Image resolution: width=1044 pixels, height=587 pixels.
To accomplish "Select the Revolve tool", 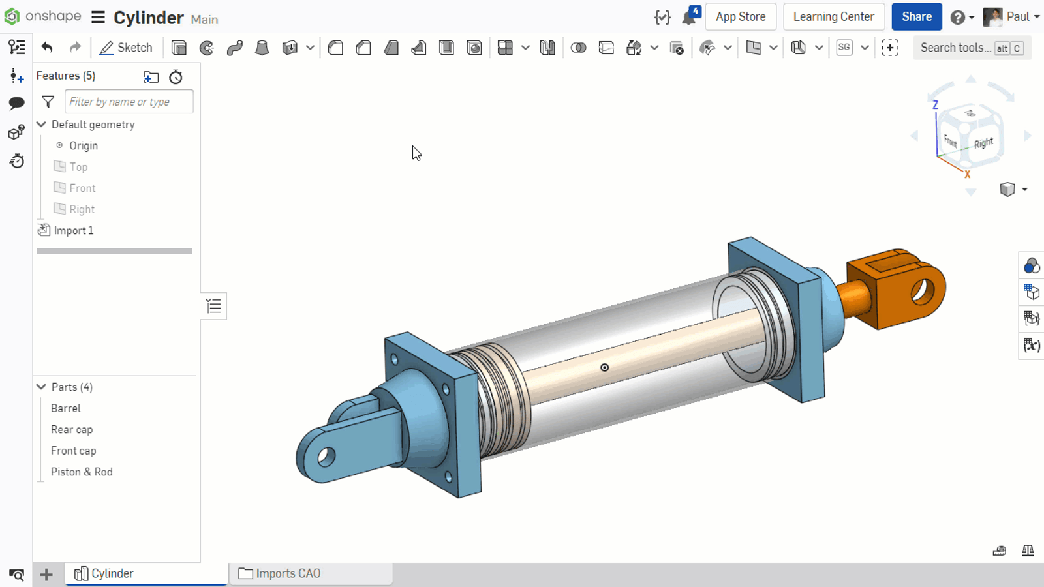I will pos(207,48).
